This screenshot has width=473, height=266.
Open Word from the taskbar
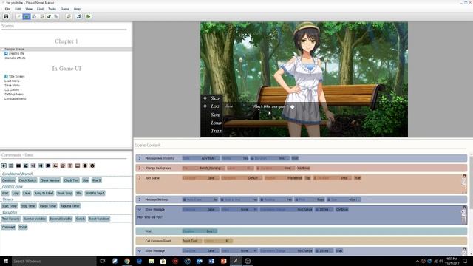coord(211,261)
